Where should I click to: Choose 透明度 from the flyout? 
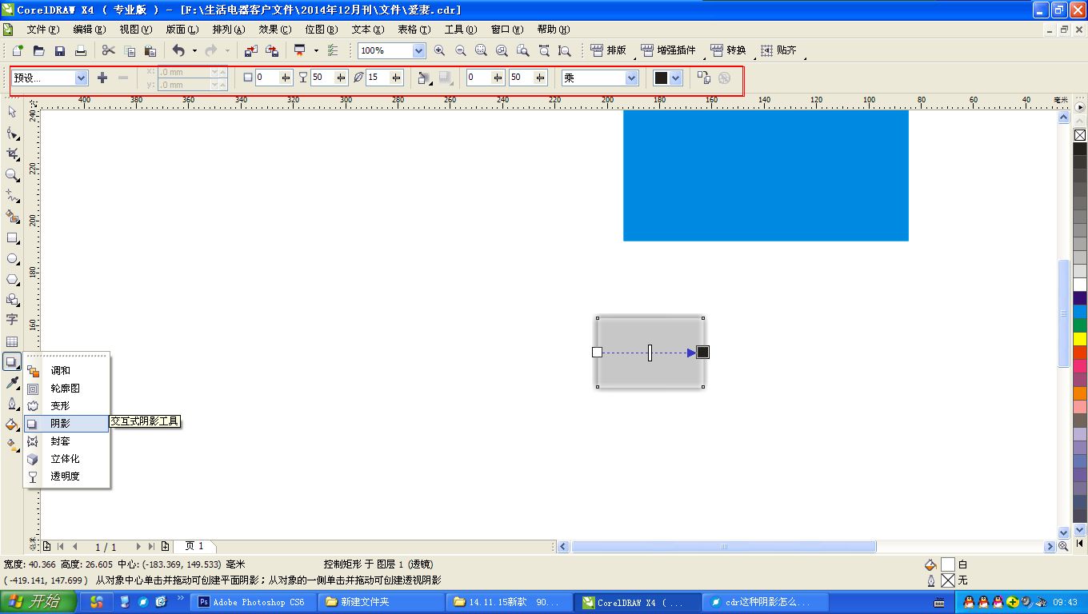point(66,476)
